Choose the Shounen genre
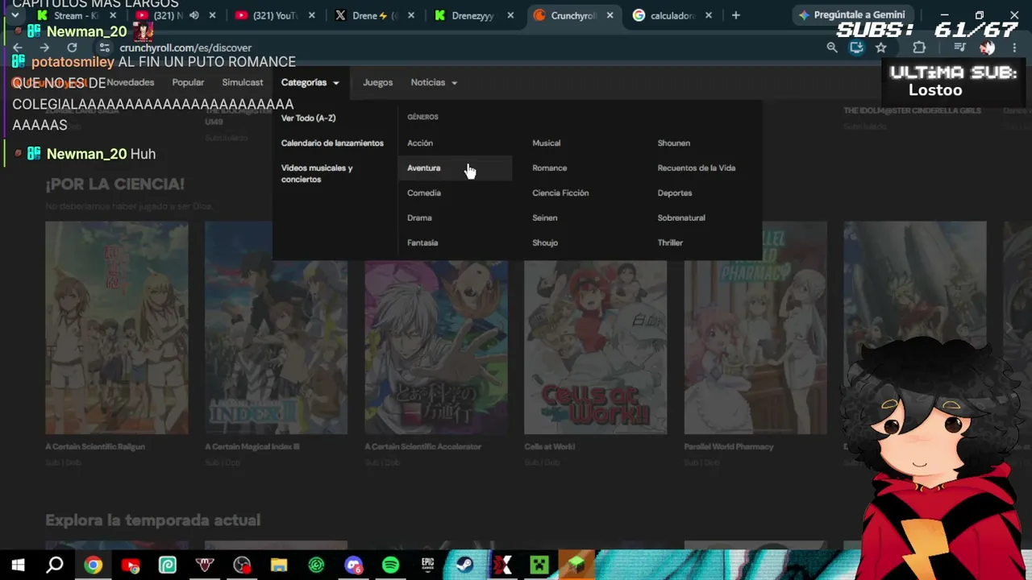This screenshot has height=580, width=1032. coord(673,143)
